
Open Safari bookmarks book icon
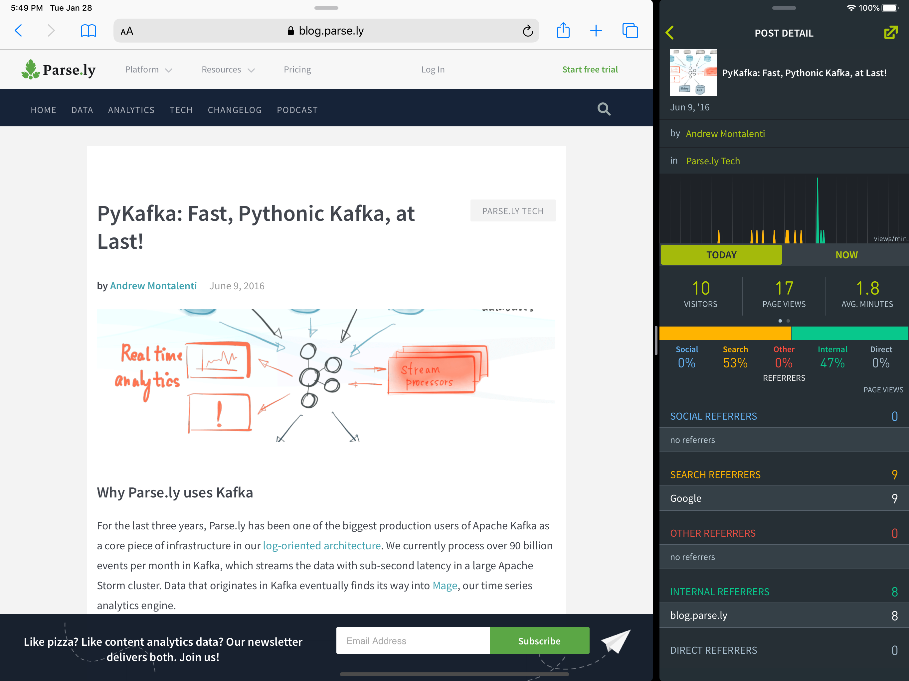pos(89,31)
